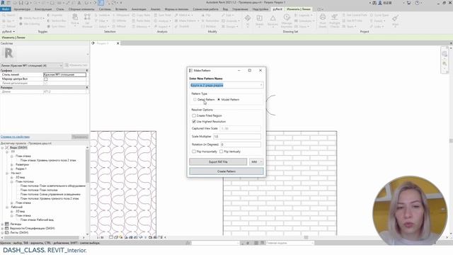
Task: Click the Create Pattern button
Action: coord(226,171)
